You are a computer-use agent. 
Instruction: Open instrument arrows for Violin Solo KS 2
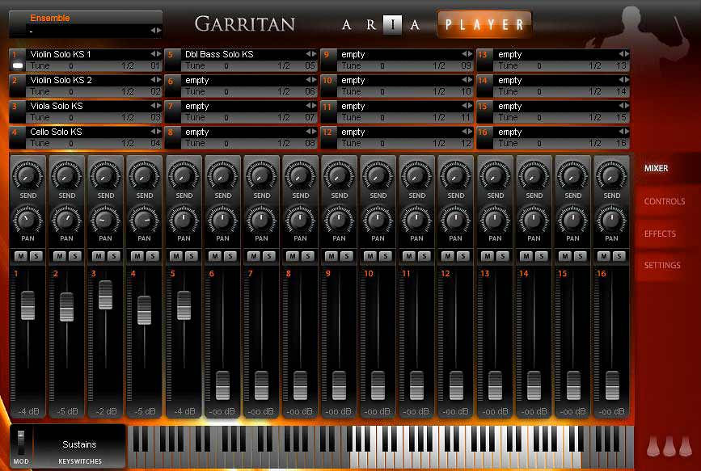[155, 80]
